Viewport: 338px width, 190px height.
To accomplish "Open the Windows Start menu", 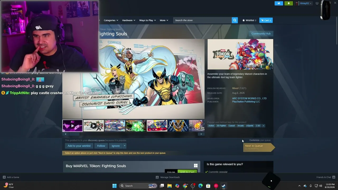I will pos(114,186).
